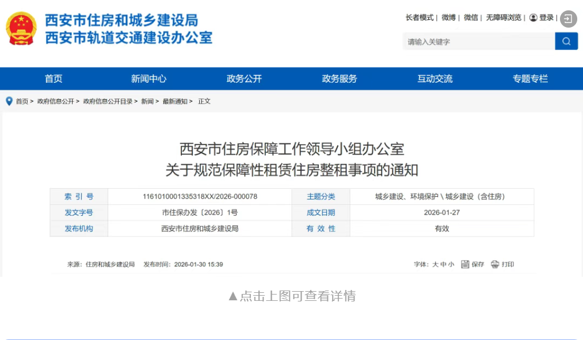Click the login (登录) user icon
Viewport: 583px width, 340px height.
(534, 18)
